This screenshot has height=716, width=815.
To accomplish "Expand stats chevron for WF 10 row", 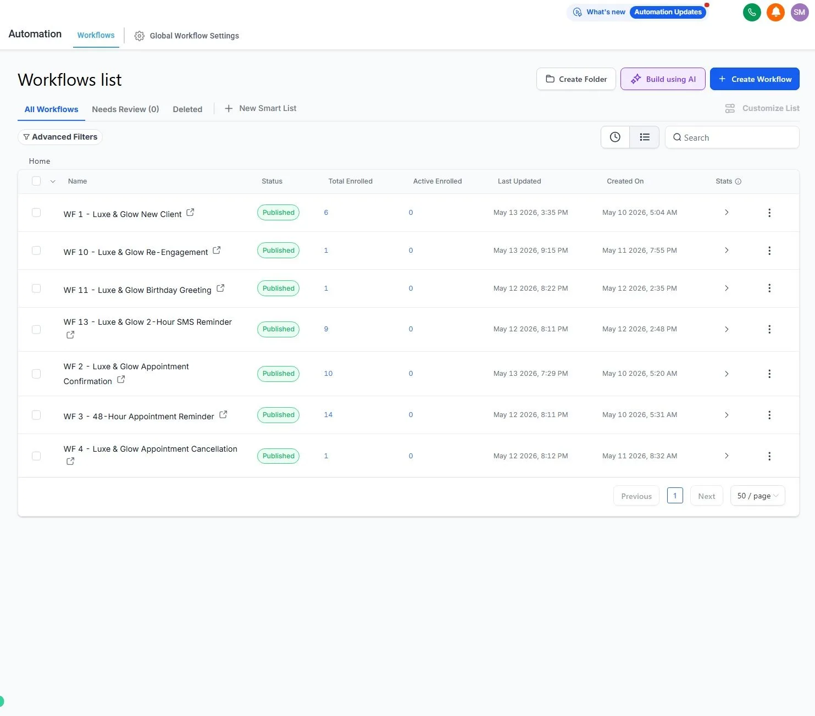I will (x=727, y=250).
